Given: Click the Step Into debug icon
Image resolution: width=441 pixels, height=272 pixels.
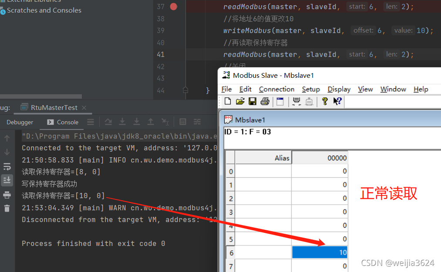Looking at the screenshot, I should coord(122,122).
